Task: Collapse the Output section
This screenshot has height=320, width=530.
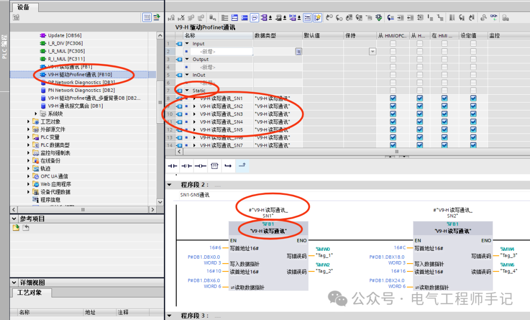Action: tap(187, 59)
